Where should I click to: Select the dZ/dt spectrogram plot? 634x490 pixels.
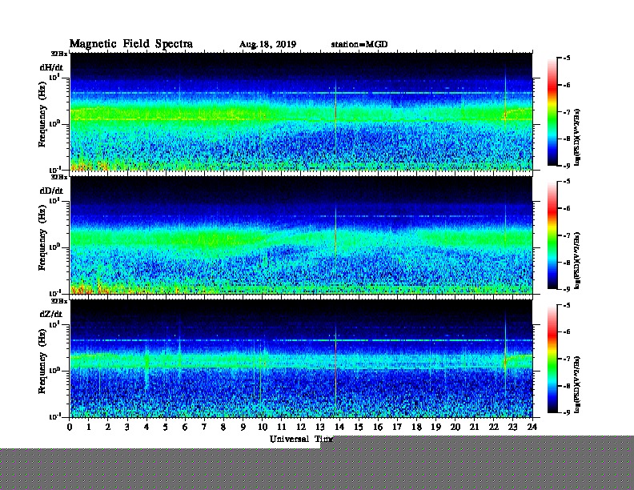click(301, 359)
